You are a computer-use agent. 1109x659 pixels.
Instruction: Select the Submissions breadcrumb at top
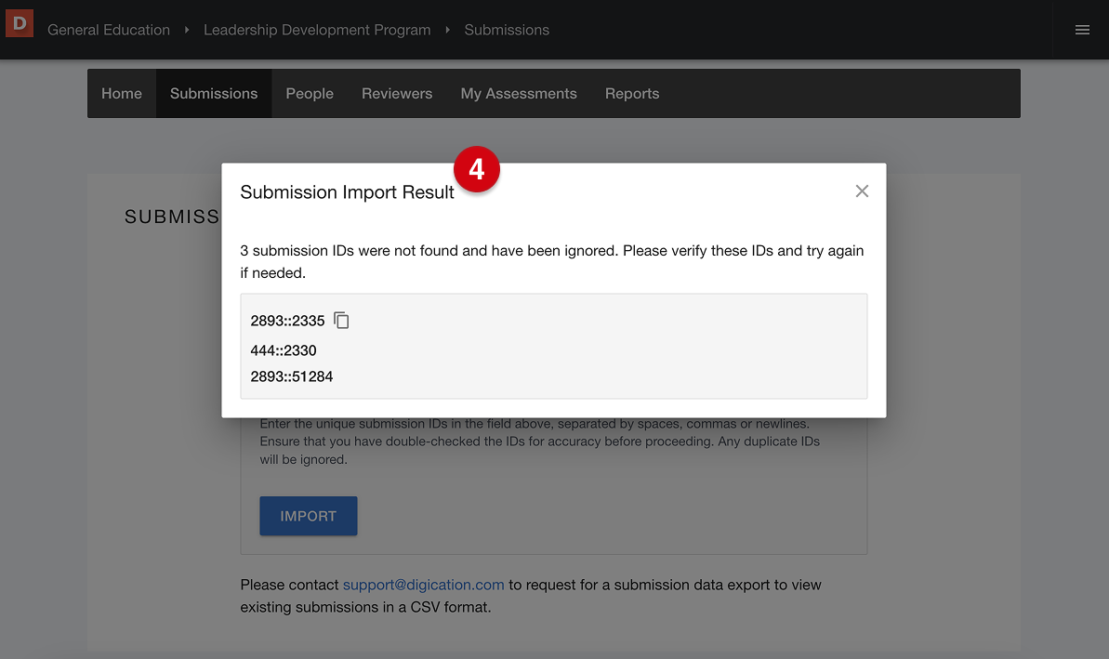507,30
